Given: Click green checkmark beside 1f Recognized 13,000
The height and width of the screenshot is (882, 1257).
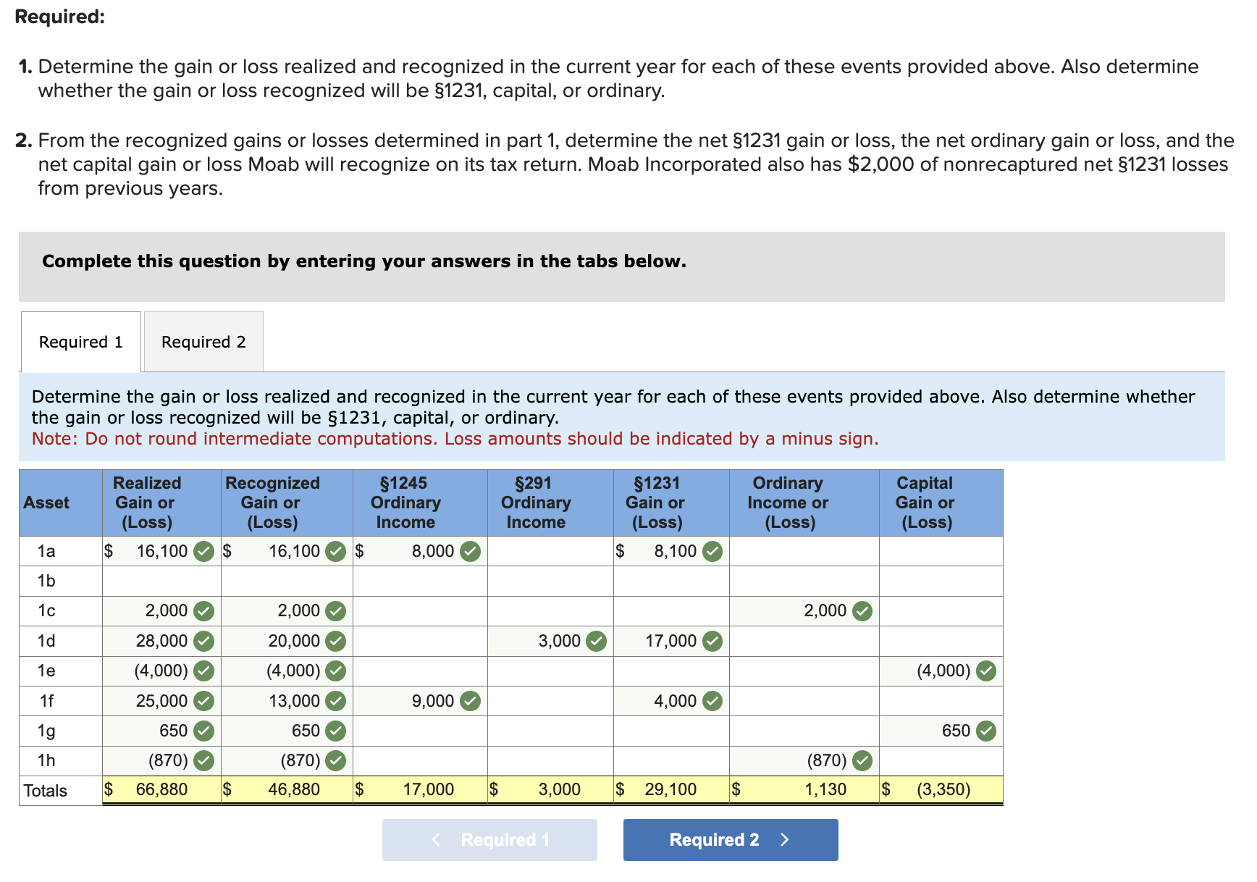Looking at the screenshot, I should point(335,701).
